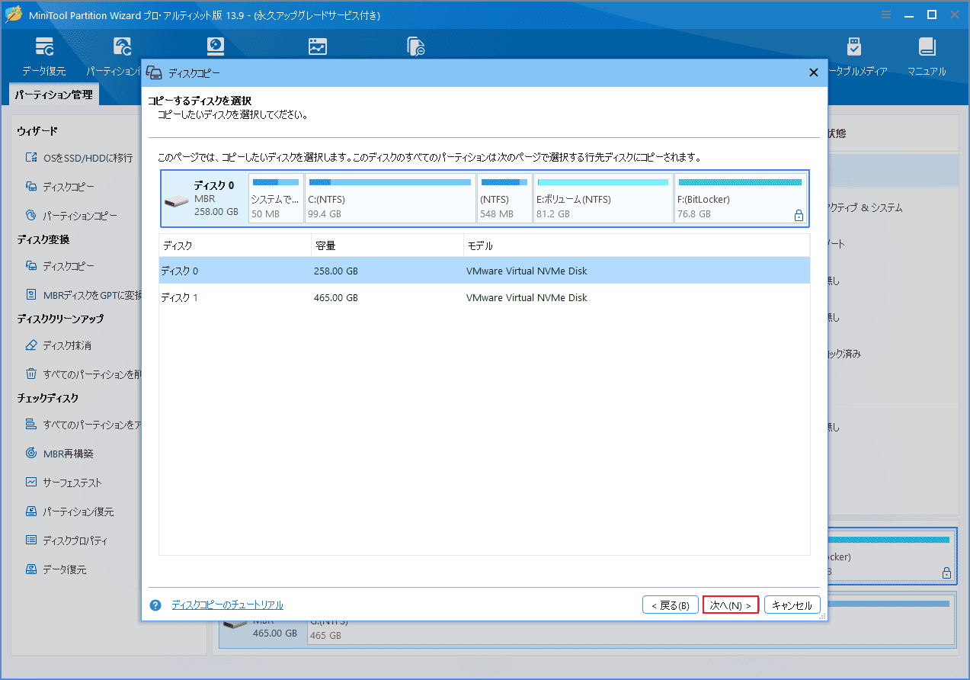Click the モデル column header
Viewport: 970px width, 680px height.
tap(636, 245)
